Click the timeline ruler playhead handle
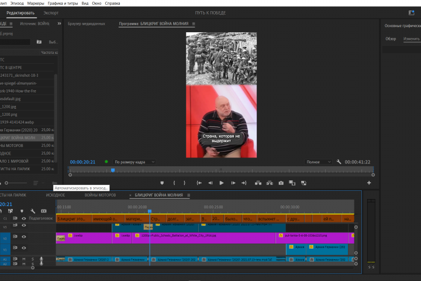The image size is (421, 281). (150, 211)
